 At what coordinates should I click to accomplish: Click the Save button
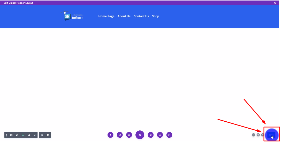click(x=271, y=135)
